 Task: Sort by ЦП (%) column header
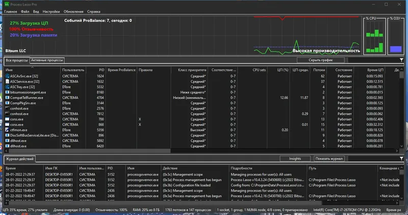[278, 70]
